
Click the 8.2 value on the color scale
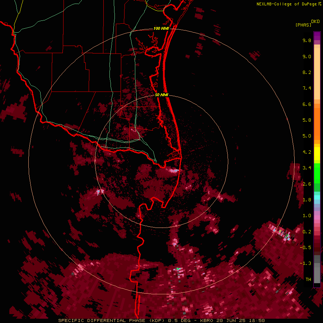pyautogui.click(x=307, y=72)
